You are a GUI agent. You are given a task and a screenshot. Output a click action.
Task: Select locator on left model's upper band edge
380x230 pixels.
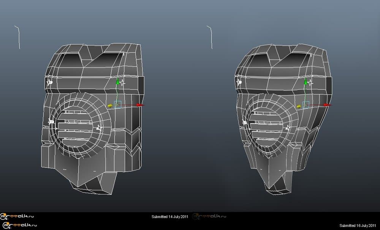coord(49,82)
